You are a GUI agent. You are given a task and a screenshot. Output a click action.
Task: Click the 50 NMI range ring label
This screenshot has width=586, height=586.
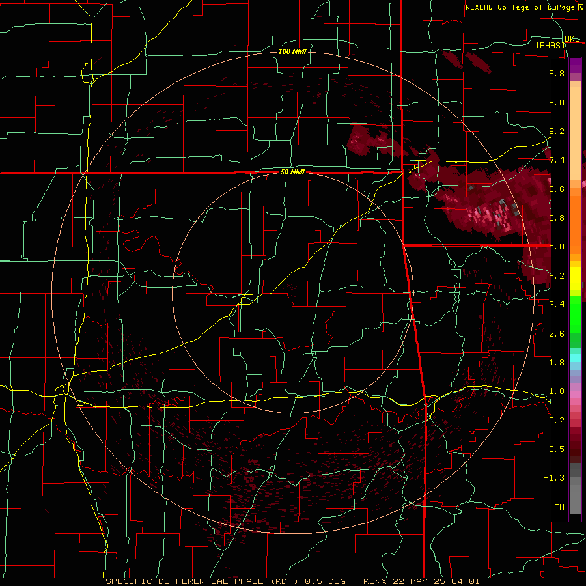(x=292, y=173)
